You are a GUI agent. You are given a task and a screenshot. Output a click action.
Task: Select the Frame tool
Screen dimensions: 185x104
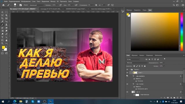click(6, 18)
